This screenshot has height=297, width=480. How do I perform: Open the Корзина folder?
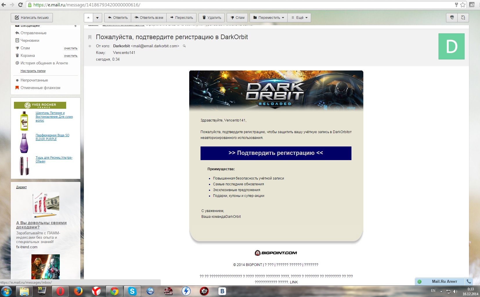(x=28, y=55)
